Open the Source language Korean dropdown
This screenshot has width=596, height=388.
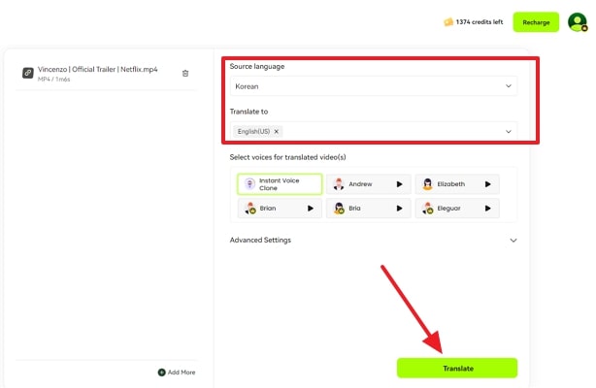click(x=374, y=86)
